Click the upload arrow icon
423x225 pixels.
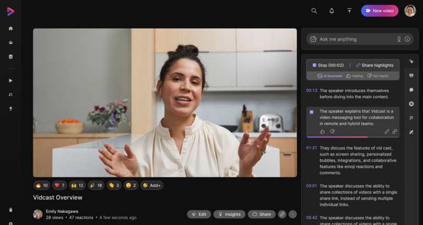(349, 10)
